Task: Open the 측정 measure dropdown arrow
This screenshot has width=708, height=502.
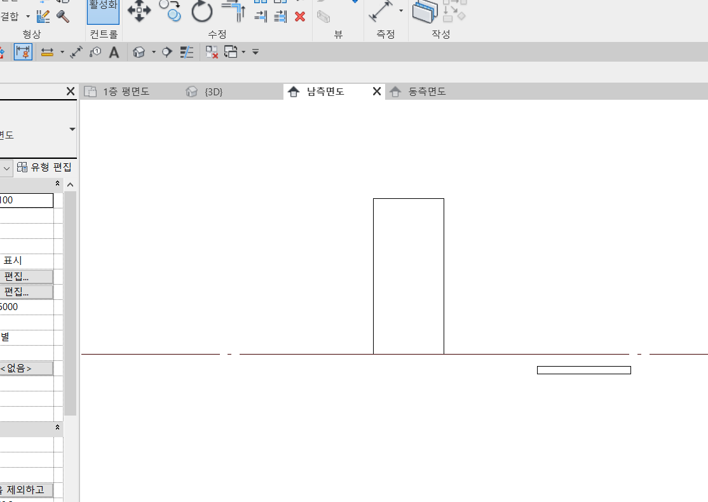Action: coord(401,11)
